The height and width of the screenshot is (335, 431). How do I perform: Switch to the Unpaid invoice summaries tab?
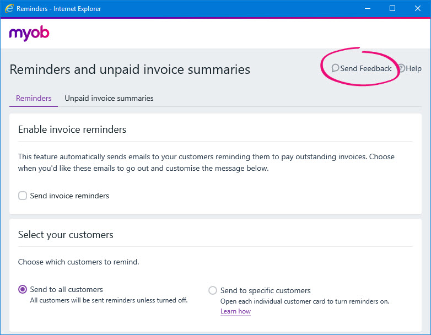pyautogui.click(x=109, y=99)
